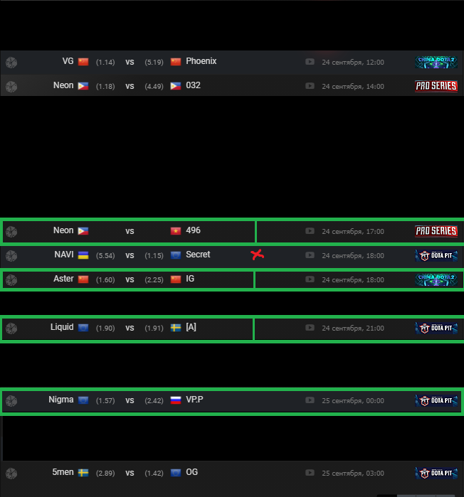The image size is (464, 497).
Task: Click Ukraine flag next to NAVI
Action: click(83, 255)
